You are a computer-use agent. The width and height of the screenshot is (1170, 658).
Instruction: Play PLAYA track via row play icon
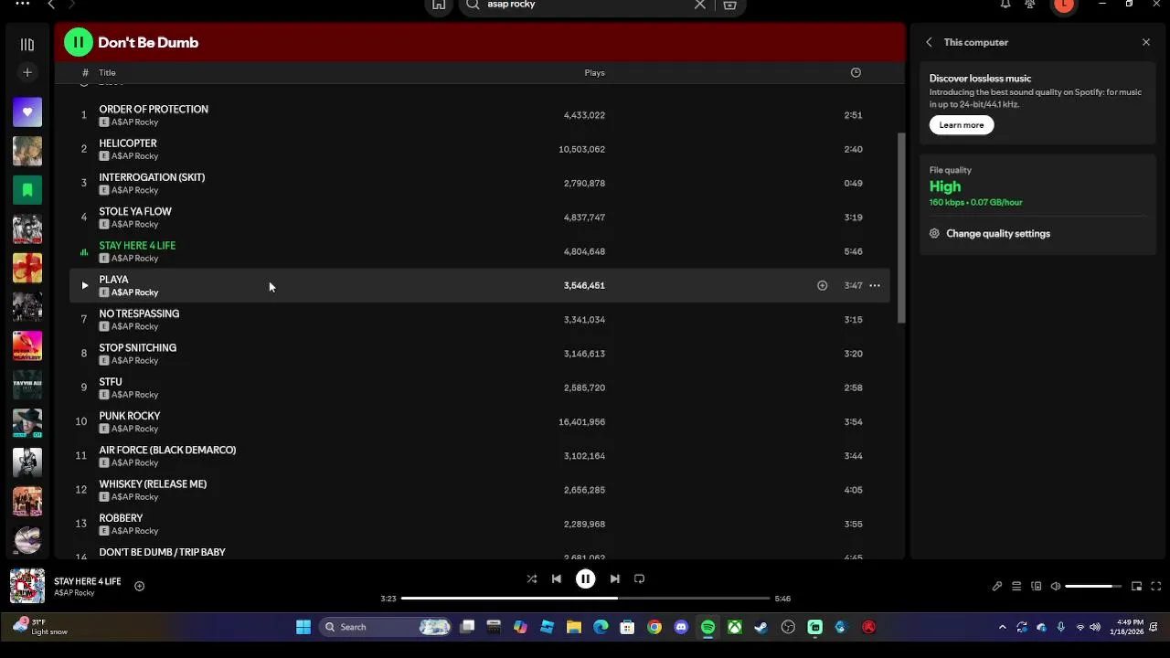coord(84,285)
